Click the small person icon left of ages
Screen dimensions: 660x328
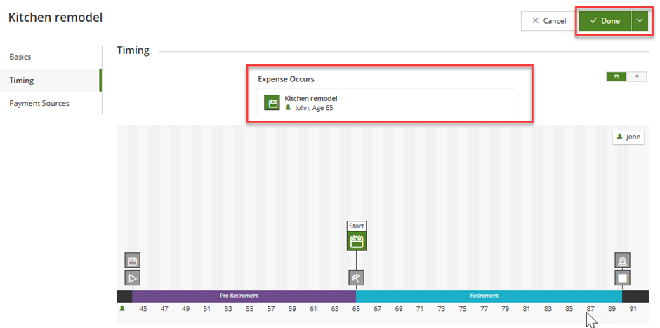coord(122,308)
